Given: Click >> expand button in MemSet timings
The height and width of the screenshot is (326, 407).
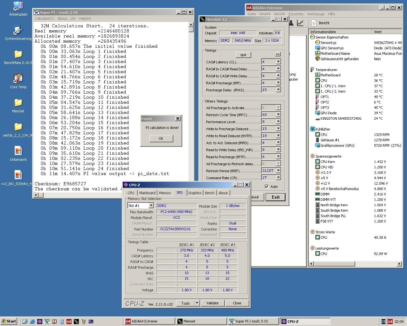Looking at the screenshot, I should 278,54.
